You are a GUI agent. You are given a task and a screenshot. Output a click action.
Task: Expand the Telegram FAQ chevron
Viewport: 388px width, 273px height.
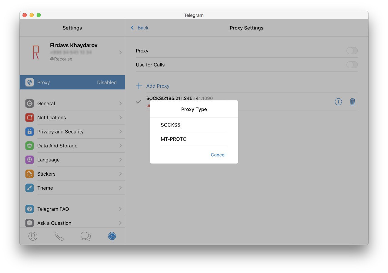pos(120,209)
